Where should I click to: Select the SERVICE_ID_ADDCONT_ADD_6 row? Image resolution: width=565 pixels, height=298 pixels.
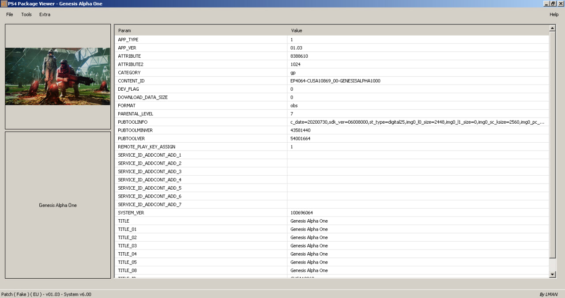331,196
